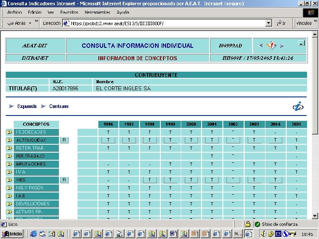The width and height of the screenshot is (319, 239).
Task: Click the DEVOLUCIONES concept label
Action: pos(36,204)
